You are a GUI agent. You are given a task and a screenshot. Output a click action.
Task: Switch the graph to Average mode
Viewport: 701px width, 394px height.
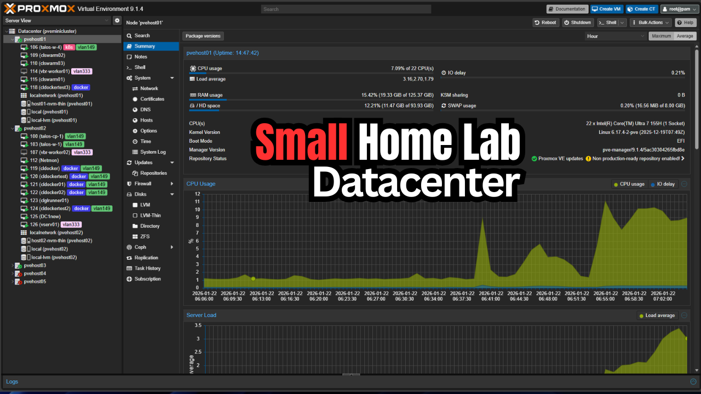click(x=685, y=36)
